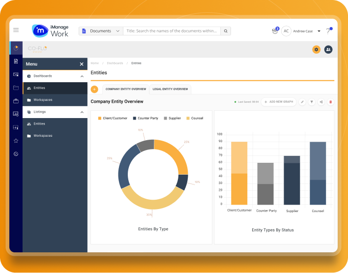Open the filter funnel icon

pyautogui.click(x=312, y=102)
